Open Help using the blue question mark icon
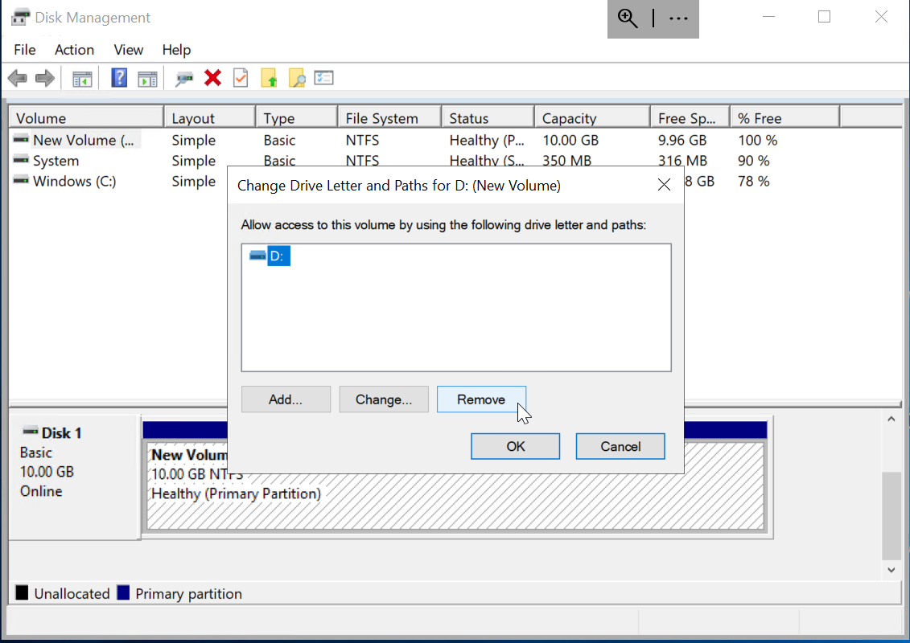Image resolution: width=910 pixels, height=643 pixels. pos(117,78)
